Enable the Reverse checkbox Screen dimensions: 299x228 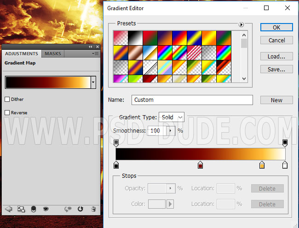[7, 113]
